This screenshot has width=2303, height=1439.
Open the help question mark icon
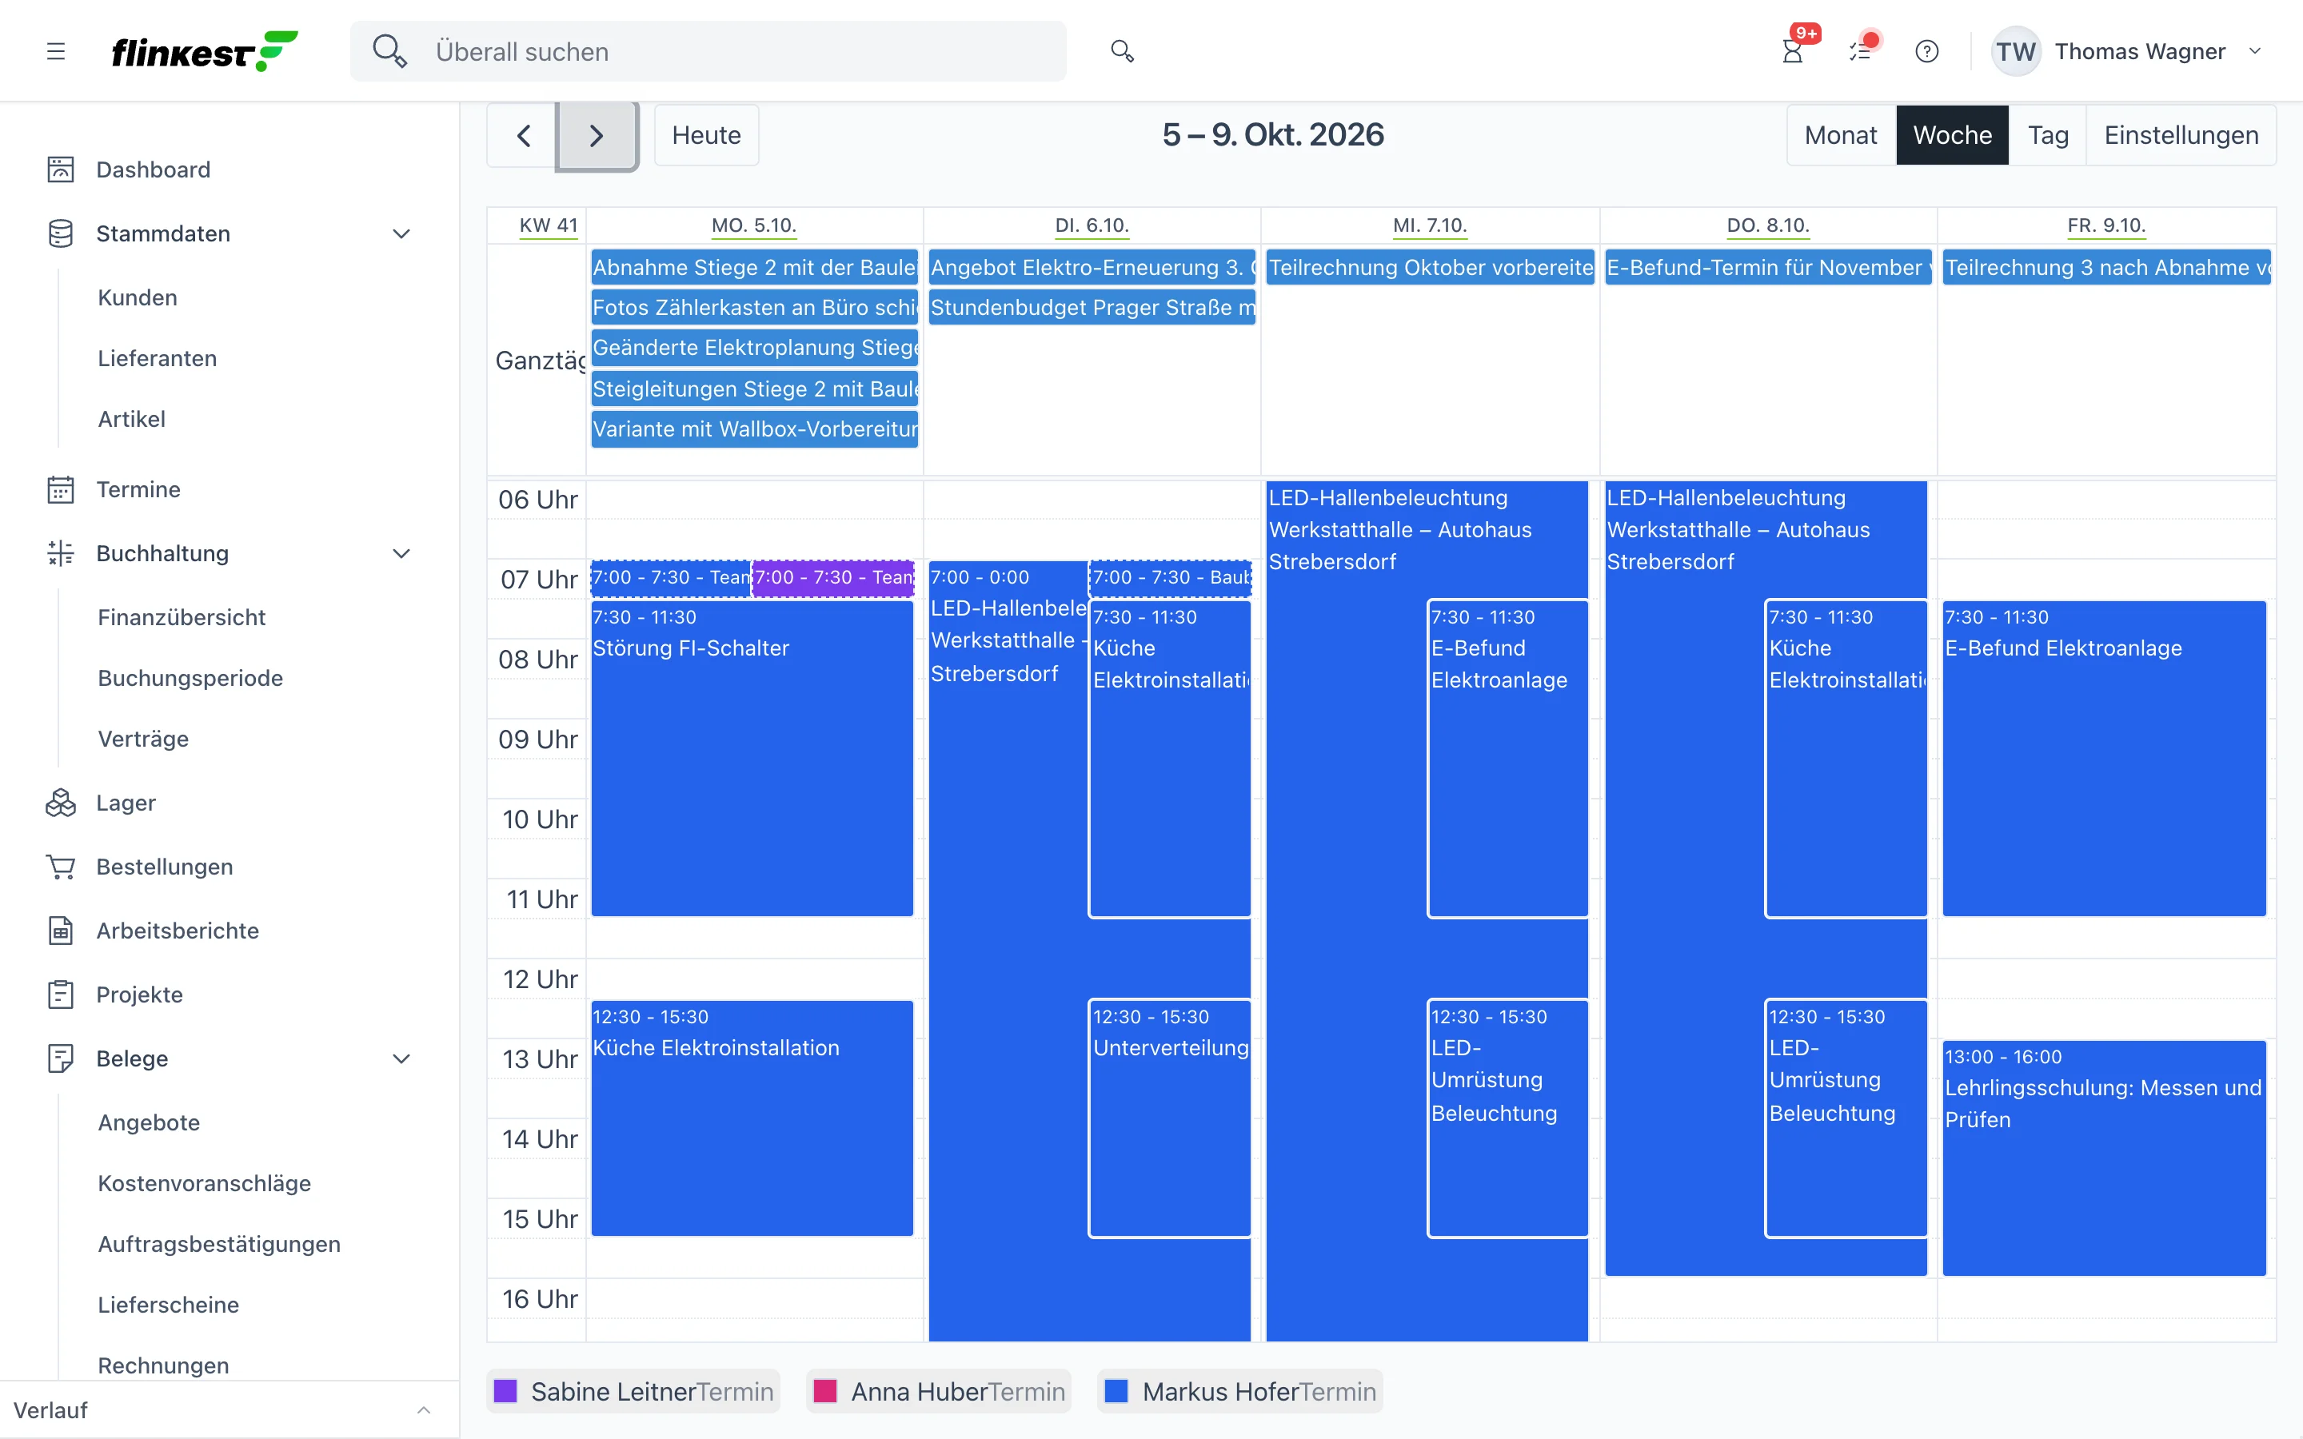1927,51
